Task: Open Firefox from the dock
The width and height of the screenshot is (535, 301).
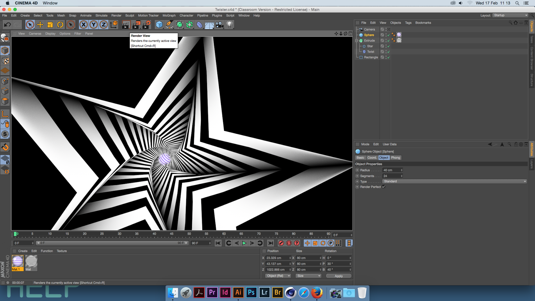Action: click(x=317, y=293)
